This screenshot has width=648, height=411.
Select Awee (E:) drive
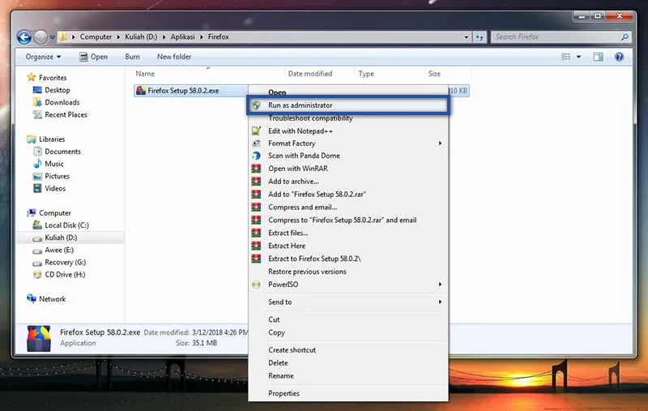click(53, 250)
